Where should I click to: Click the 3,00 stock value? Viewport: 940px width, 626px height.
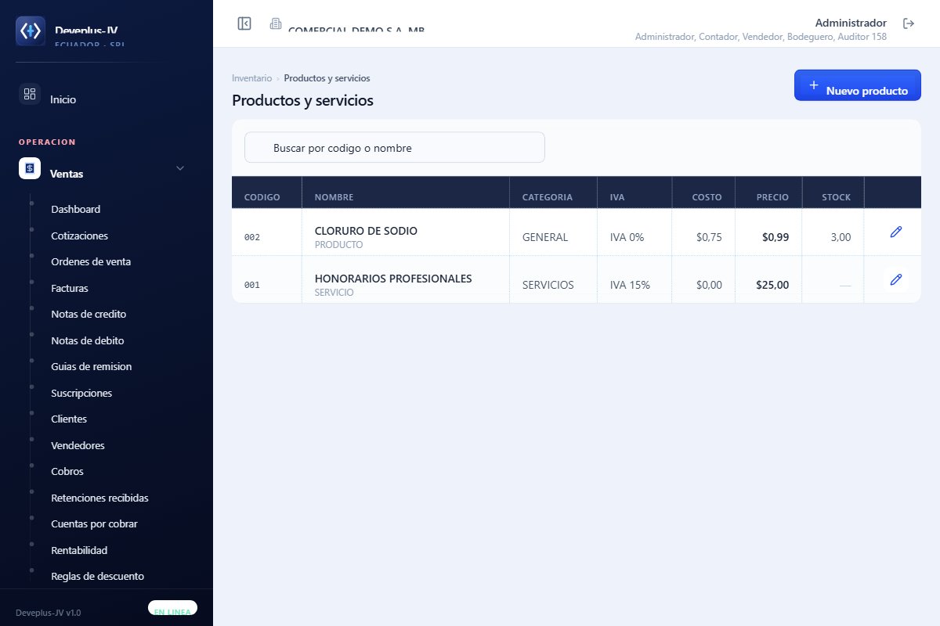(x=841, y=237)
